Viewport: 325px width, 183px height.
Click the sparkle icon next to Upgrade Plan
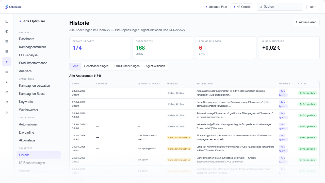click(206, 7)
